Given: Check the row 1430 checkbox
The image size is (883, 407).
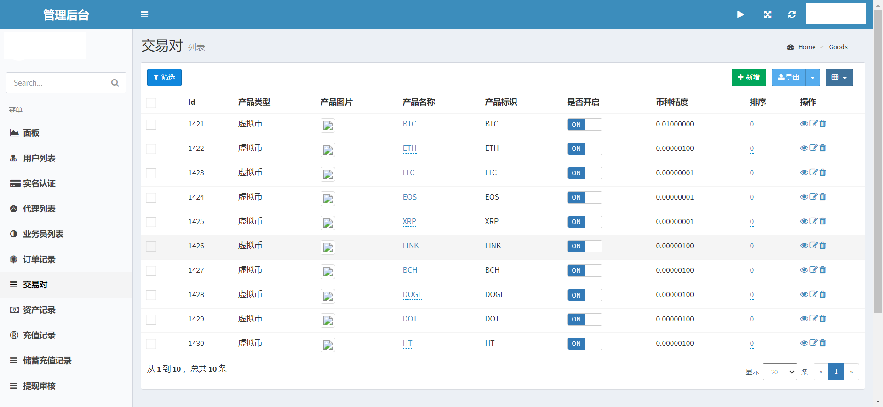Looking at the screenshot, I should coord(151,344).
